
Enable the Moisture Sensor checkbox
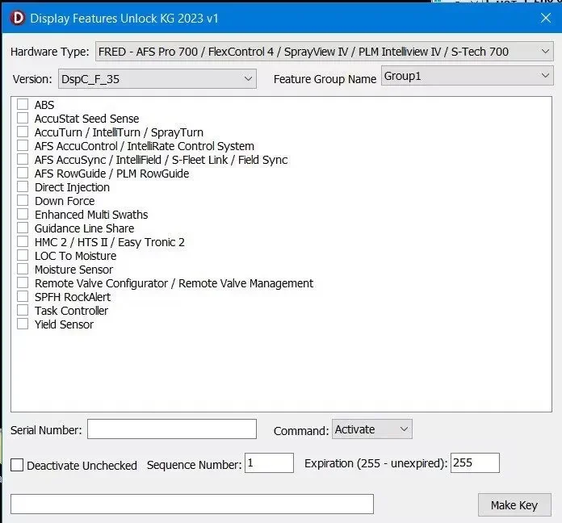point(23,269)
